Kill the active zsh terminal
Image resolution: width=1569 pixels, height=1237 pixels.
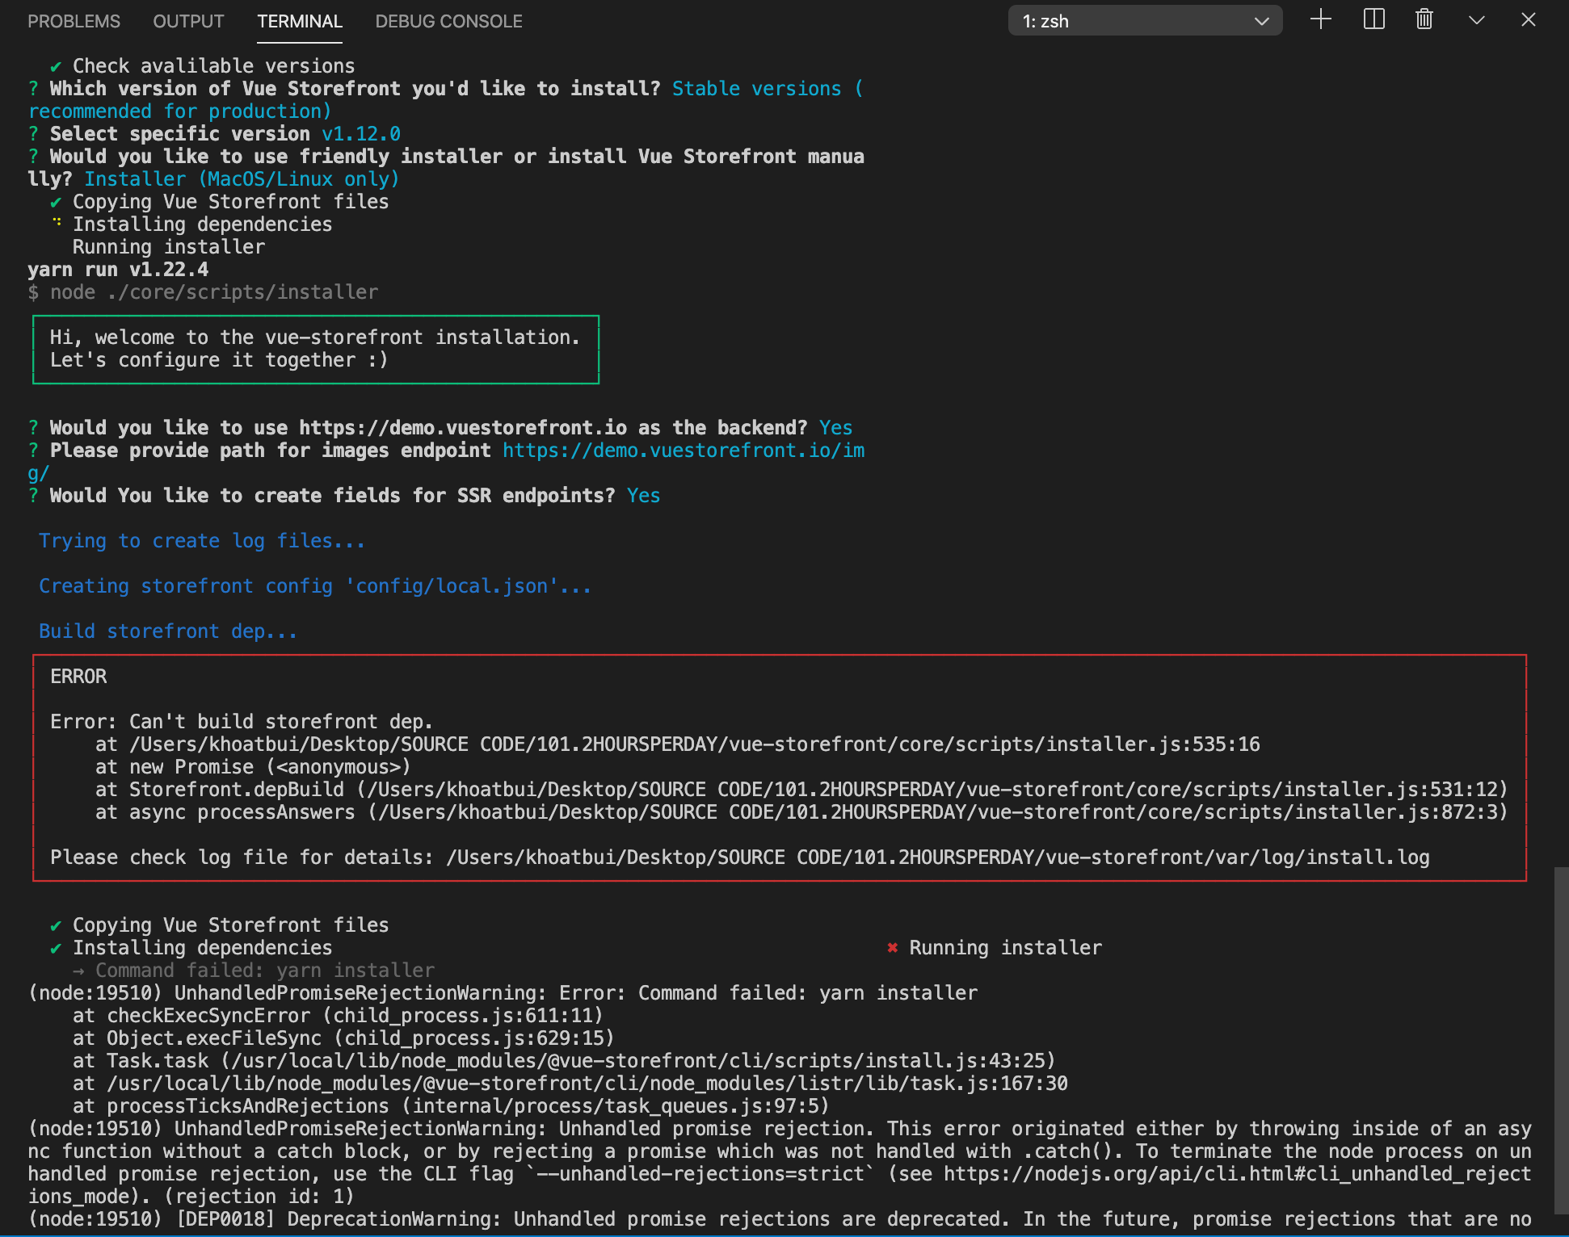click(x=1424, y=20)
